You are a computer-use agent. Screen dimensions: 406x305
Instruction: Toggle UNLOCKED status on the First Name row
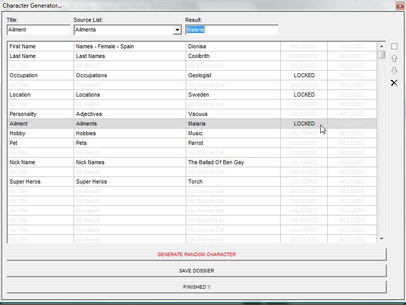303,46
